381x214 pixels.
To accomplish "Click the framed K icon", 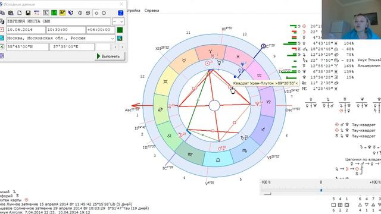I will (x=46, y=13).
